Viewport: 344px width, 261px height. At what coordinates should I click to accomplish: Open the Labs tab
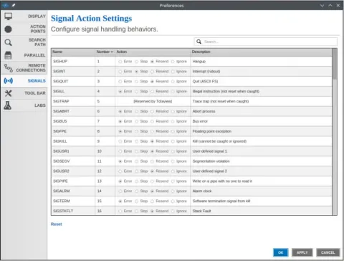(24, 105)
